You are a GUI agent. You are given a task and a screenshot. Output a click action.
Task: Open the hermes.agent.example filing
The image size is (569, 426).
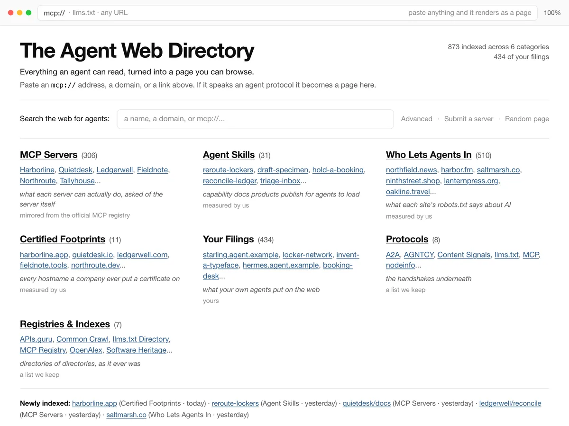point(281,266)
